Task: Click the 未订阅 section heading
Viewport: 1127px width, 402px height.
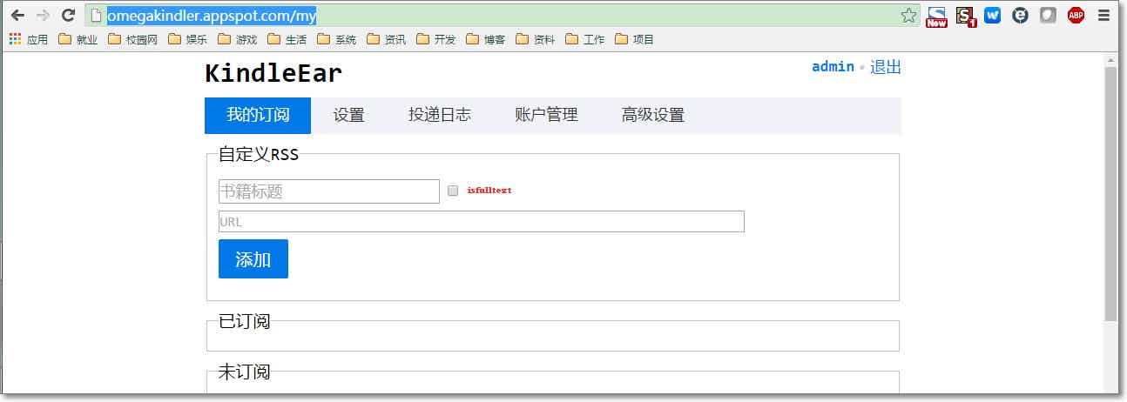Action: tap(244, 372)
